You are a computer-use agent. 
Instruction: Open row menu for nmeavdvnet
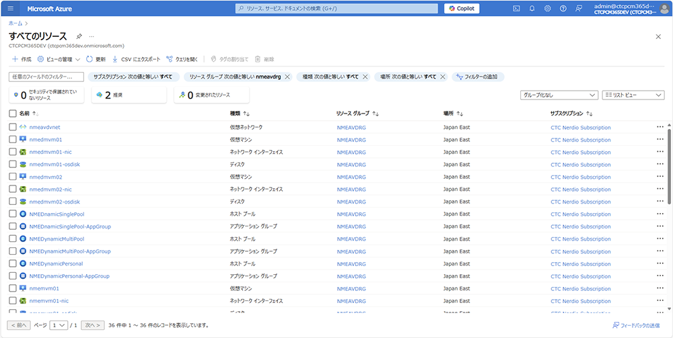pos(660,127)
